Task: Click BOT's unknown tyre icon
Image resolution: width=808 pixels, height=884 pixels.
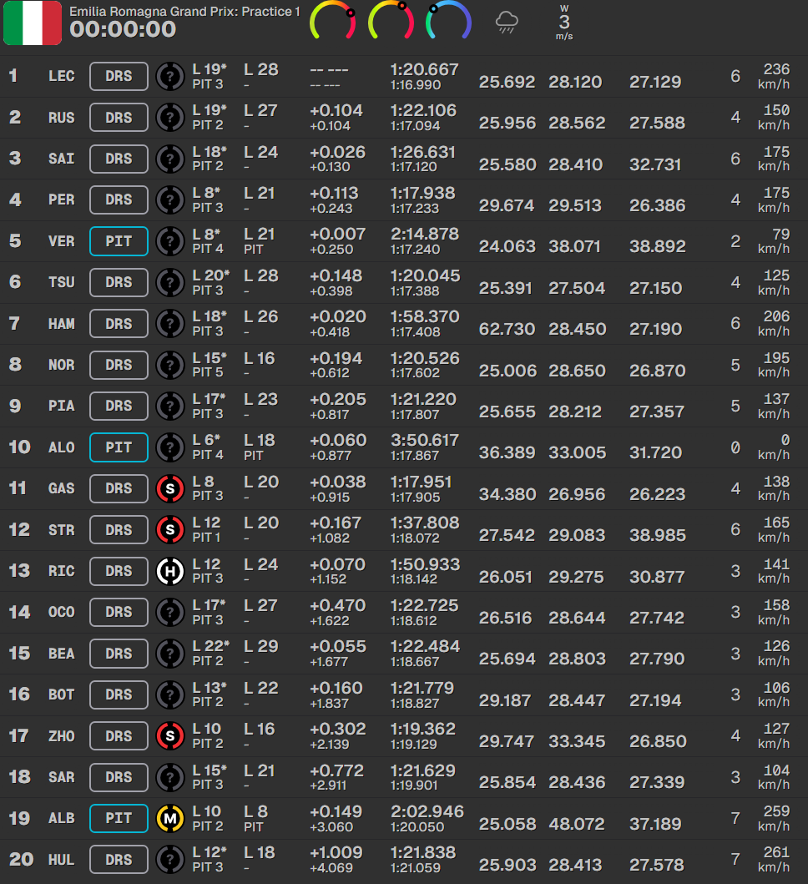Action: tap(170, 695)
